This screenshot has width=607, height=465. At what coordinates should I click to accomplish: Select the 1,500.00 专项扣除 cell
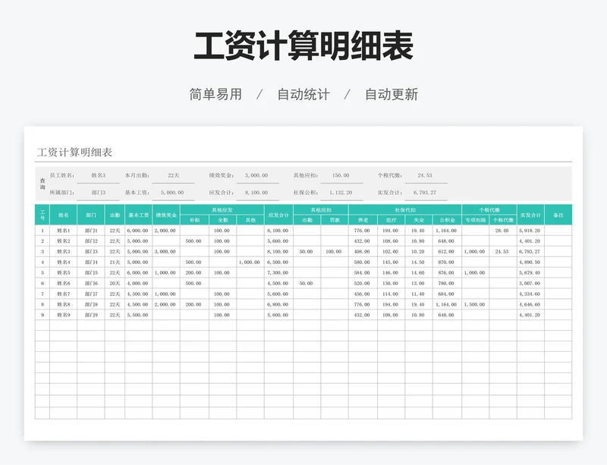[x=475, y=305]
